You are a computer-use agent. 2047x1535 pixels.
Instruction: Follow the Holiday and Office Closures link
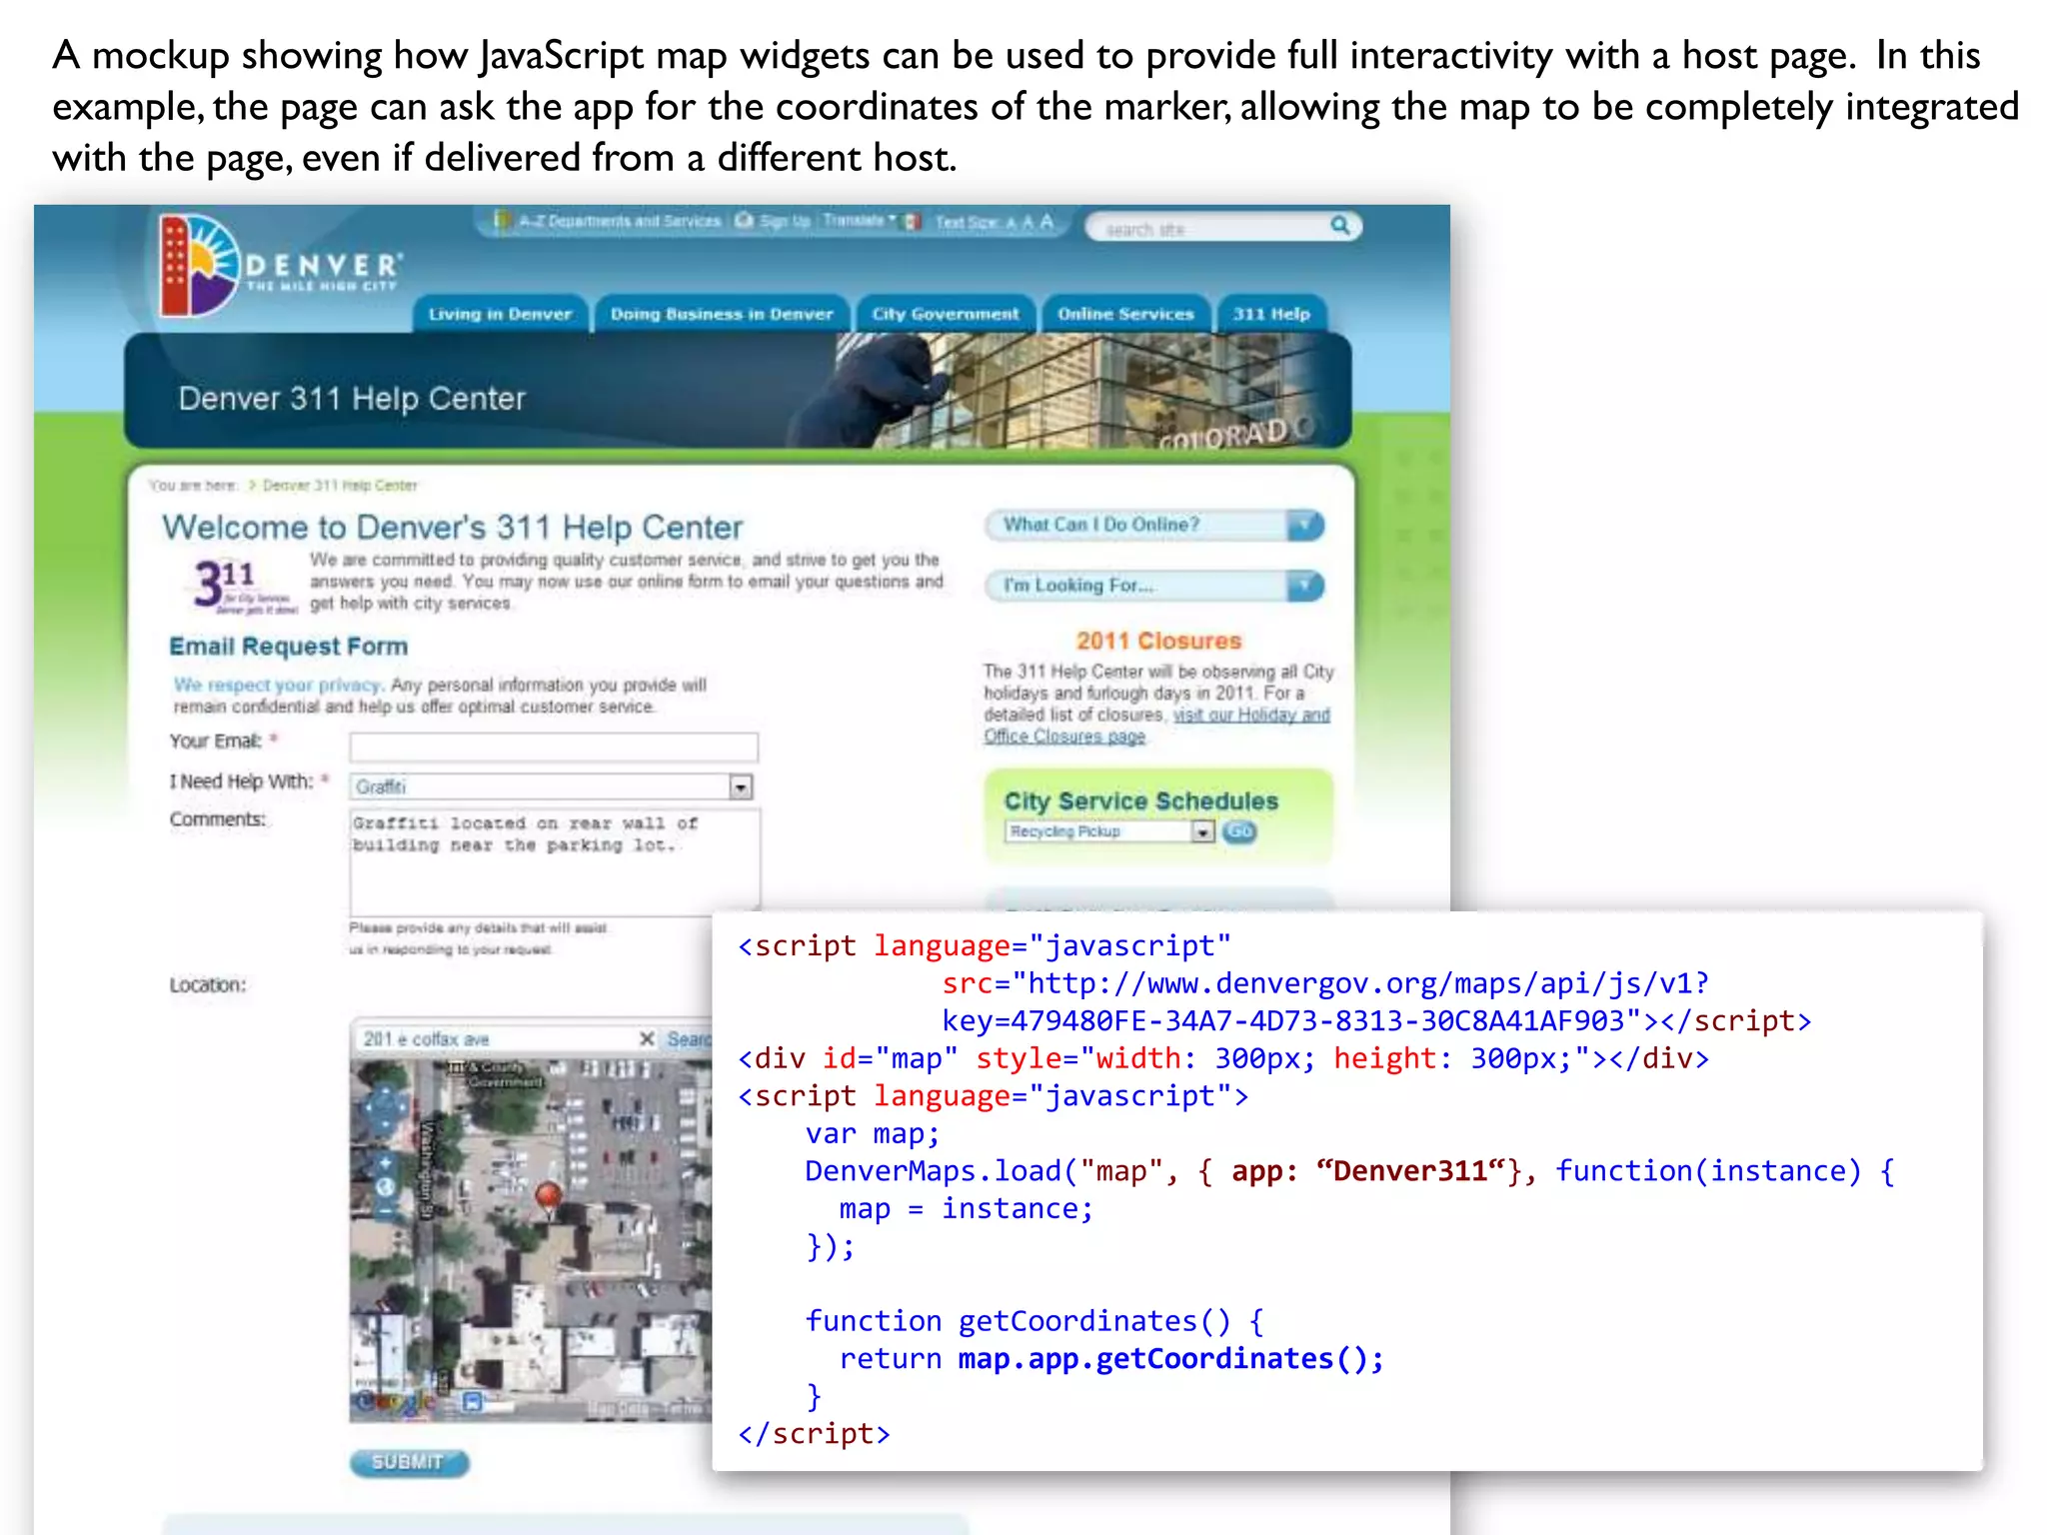1250,716
